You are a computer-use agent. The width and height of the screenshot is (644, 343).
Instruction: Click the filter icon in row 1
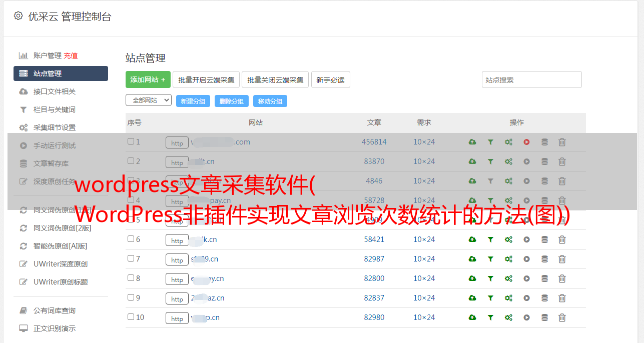point(490,142)
